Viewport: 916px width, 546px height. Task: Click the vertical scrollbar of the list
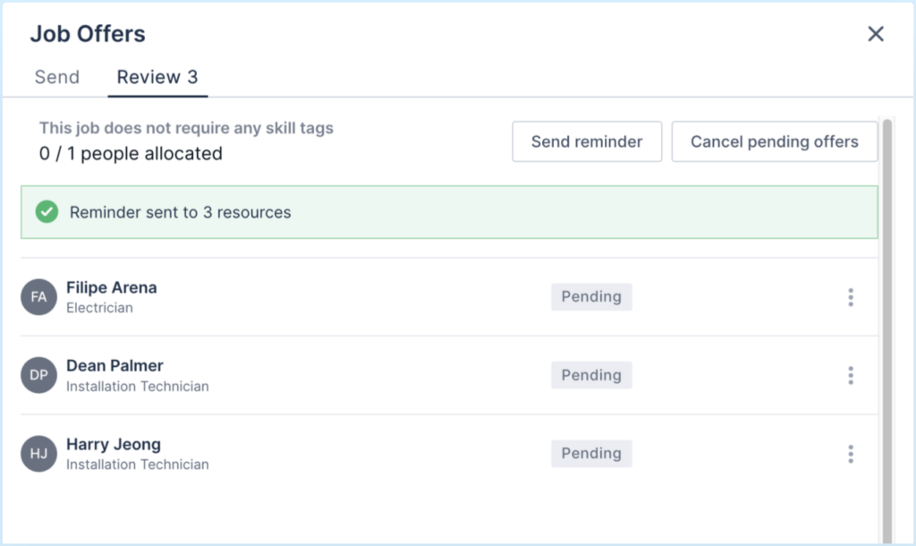(887, 330)
